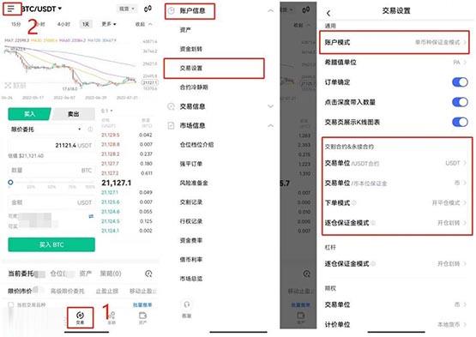Open the 计价单位 setting row
Screen dimensions: 476x337
(x=395, y=324)
